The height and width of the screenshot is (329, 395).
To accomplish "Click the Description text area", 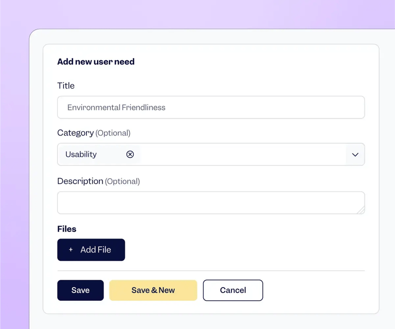I will 211,202.
